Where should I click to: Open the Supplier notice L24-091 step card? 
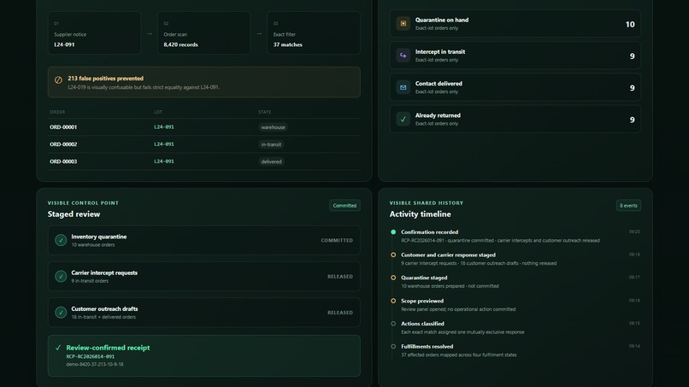click(x=95, y=33)
